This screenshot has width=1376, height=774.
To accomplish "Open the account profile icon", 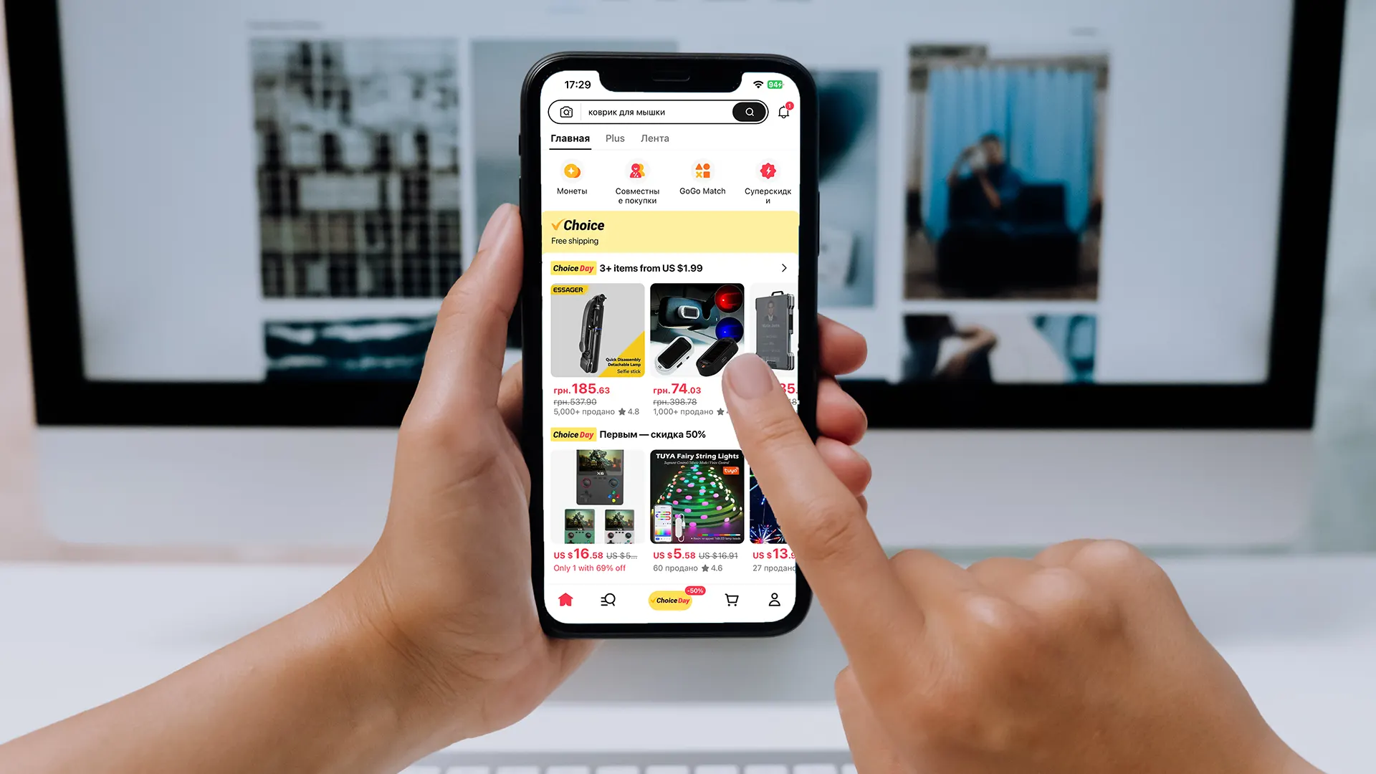I will 775,599.
